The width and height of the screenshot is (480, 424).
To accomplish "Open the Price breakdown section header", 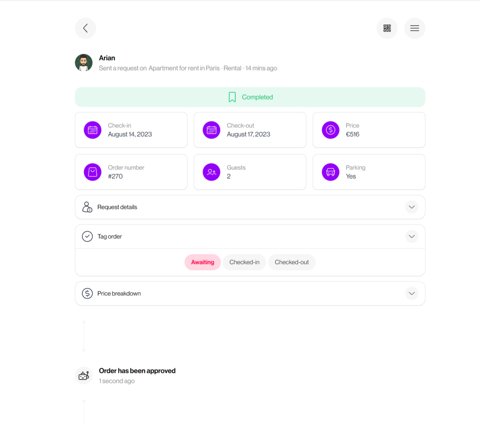I will tap(119, 294).
